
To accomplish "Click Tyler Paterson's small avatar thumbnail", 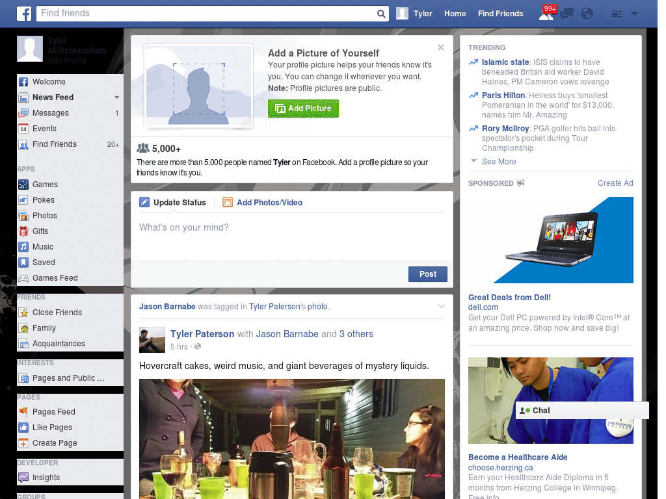I will [152, 340].
